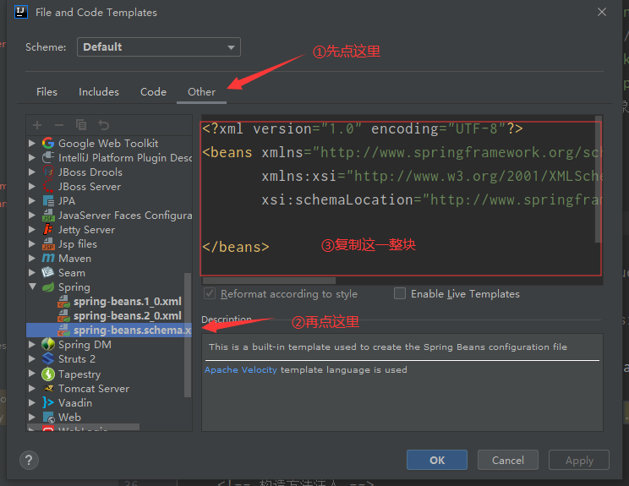
Task: Click the Web icon
Action: [x=48, y=417]
